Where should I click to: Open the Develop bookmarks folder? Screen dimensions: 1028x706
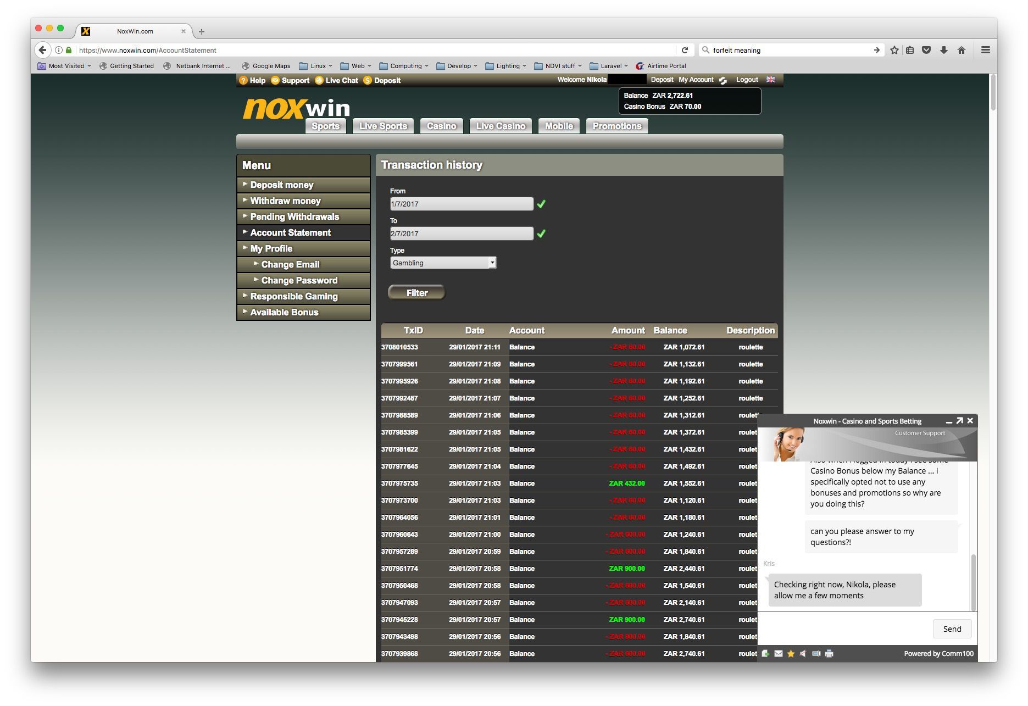[x=457, y=66]
